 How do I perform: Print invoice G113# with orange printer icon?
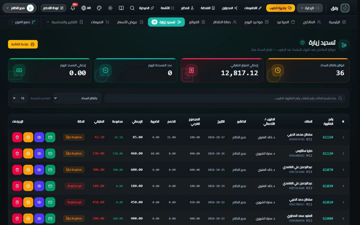pyautogui.click(x=28, y=153)
